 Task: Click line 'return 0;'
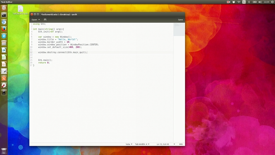pyautogui.click(x=44, y=63)
